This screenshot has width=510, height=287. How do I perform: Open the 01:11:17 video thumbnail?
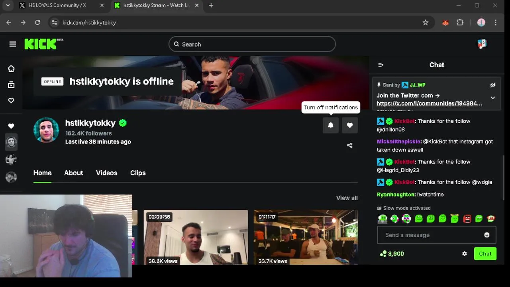306,237
